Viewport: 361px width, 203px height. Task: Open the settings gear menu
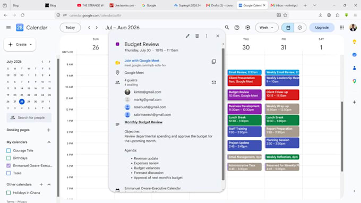pos(248,28)
